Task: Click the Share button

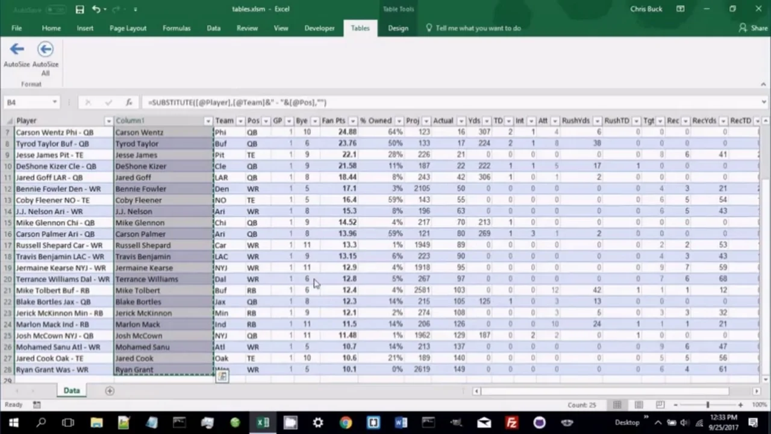Action: (x=753, y=28)
